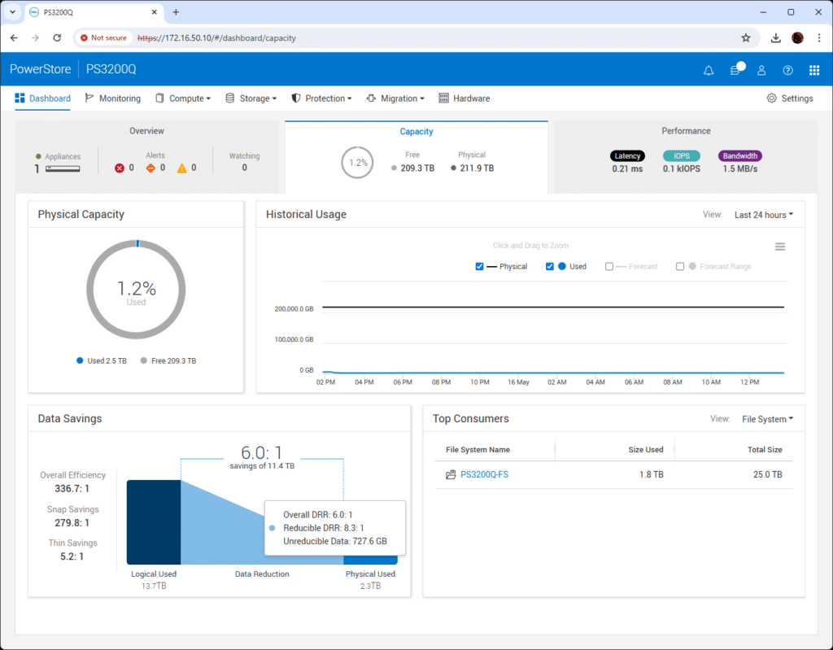Open the Hardware tab

[464, 98]
